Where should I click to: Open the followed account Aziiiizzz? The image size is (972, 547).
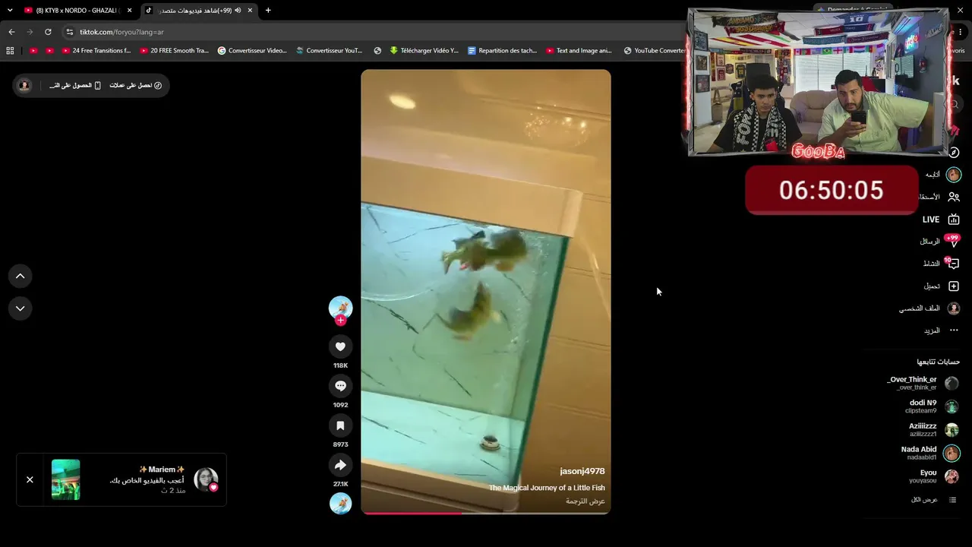[x=933, y=430]
